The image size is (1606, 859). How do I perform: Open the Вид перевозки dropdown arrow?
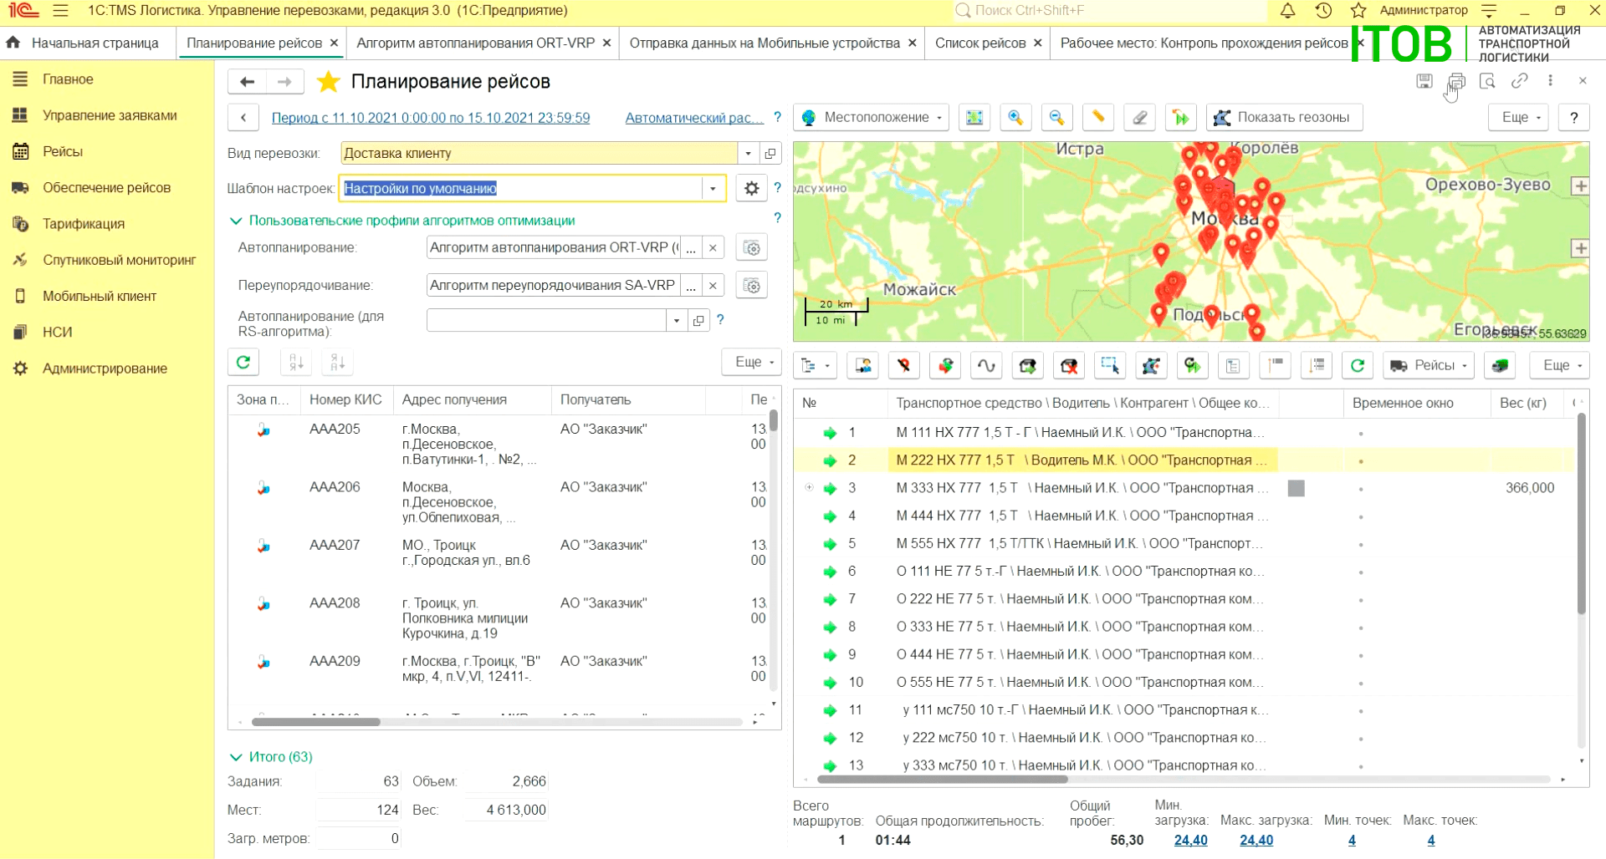tap(749, 154)
